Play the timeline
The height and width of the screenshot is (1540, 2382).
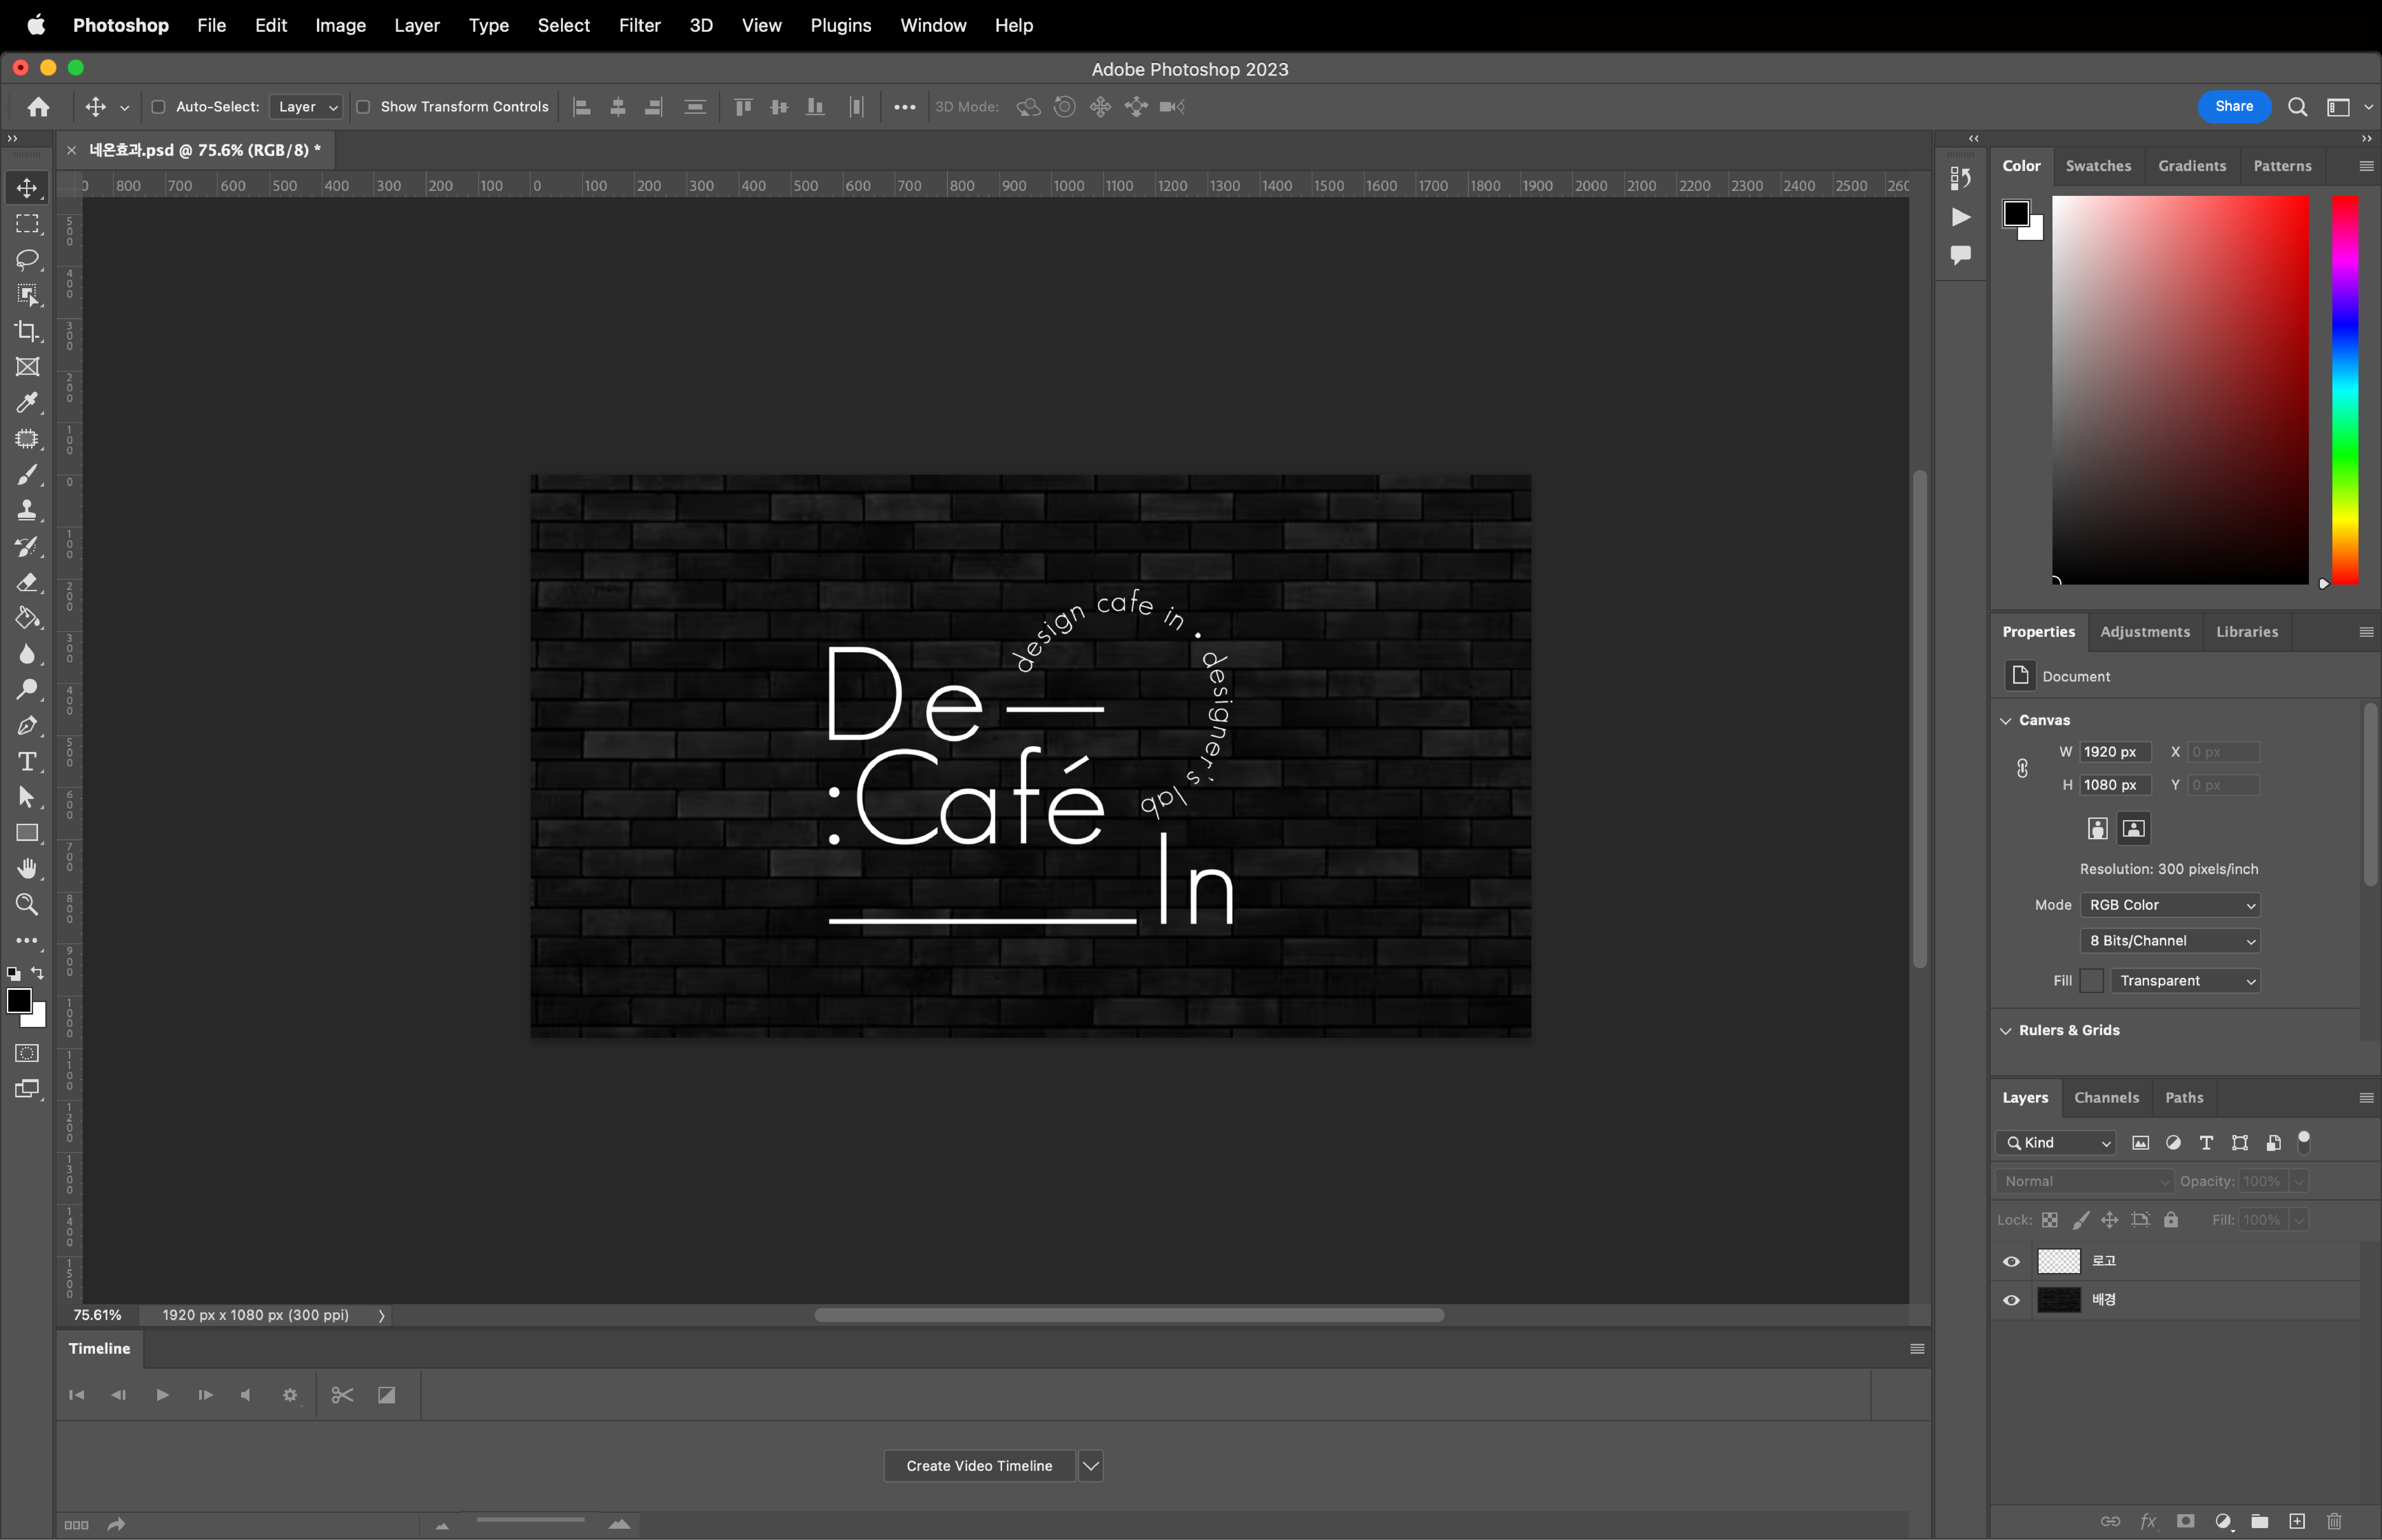click(162, 1395)
